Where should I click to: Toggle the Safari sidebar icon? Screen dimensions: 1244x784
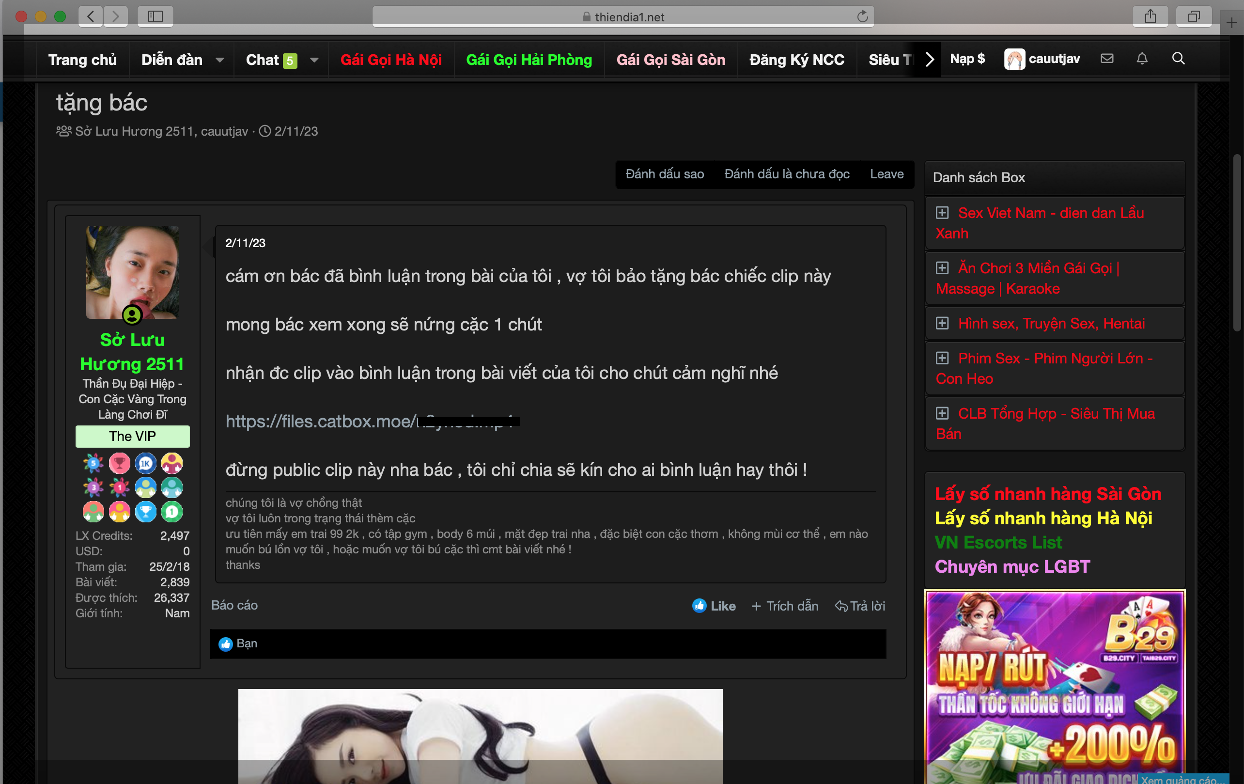point(155,16)
